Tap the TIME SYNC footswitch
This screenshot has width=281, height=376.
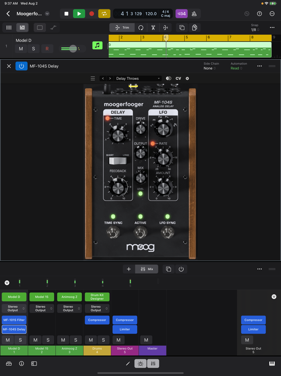[x=113, y=232]
